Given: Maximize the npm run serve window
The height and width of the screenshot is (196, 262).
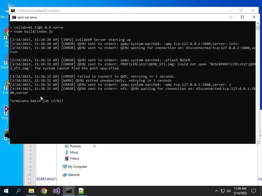Looking at the screenshot, I should [x=242, y=17].
